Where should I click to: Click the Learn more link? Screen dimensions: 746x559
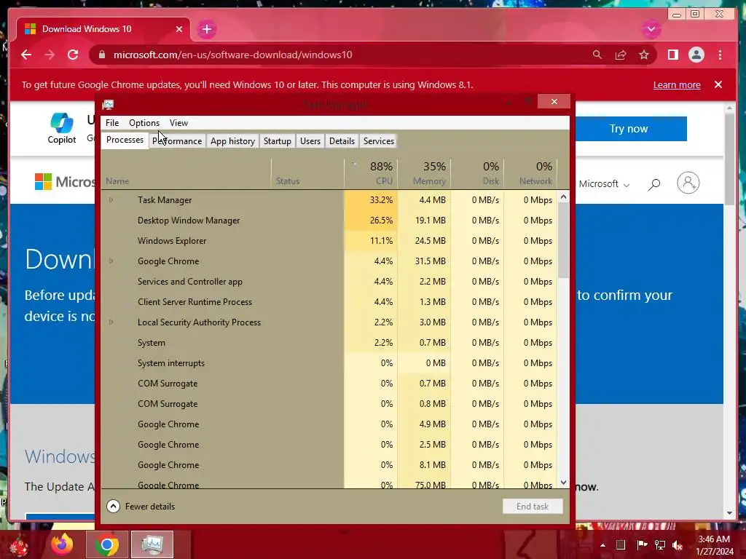pyautogui.click(x=677, y=84)
